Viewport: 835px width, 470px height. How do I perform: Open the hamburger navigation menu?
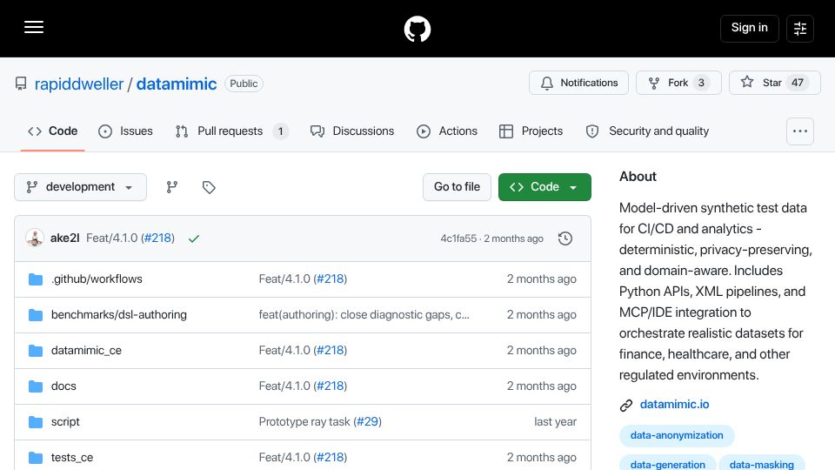coord(34,27)
